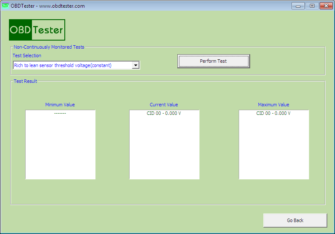Select the '-------' entry in Minimum Value

click(60, 113)
